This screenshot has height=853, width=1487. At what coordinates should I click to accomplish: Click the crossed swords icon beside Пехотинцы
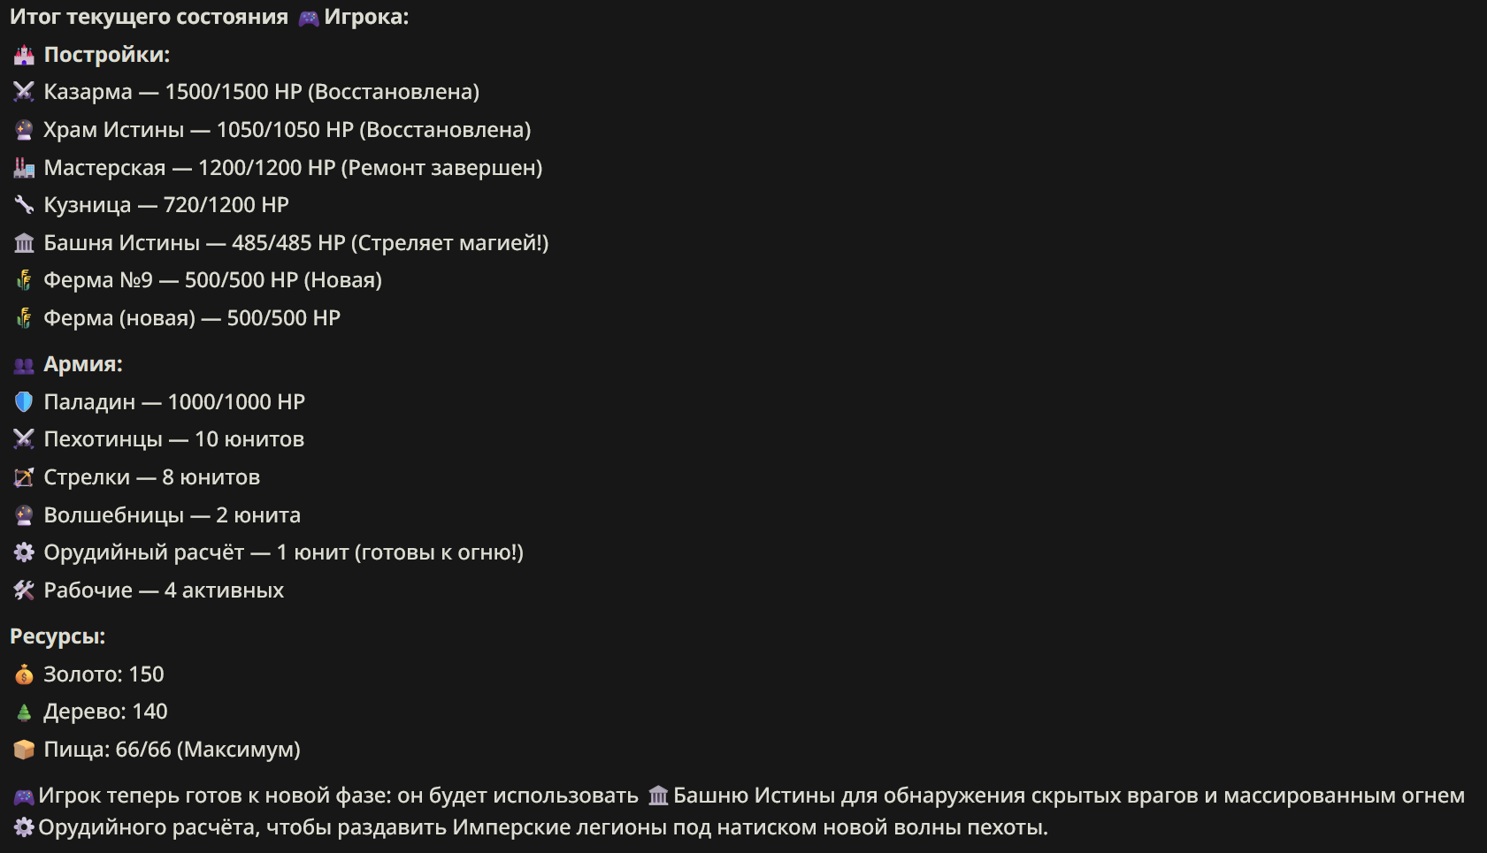click(24, 439)
